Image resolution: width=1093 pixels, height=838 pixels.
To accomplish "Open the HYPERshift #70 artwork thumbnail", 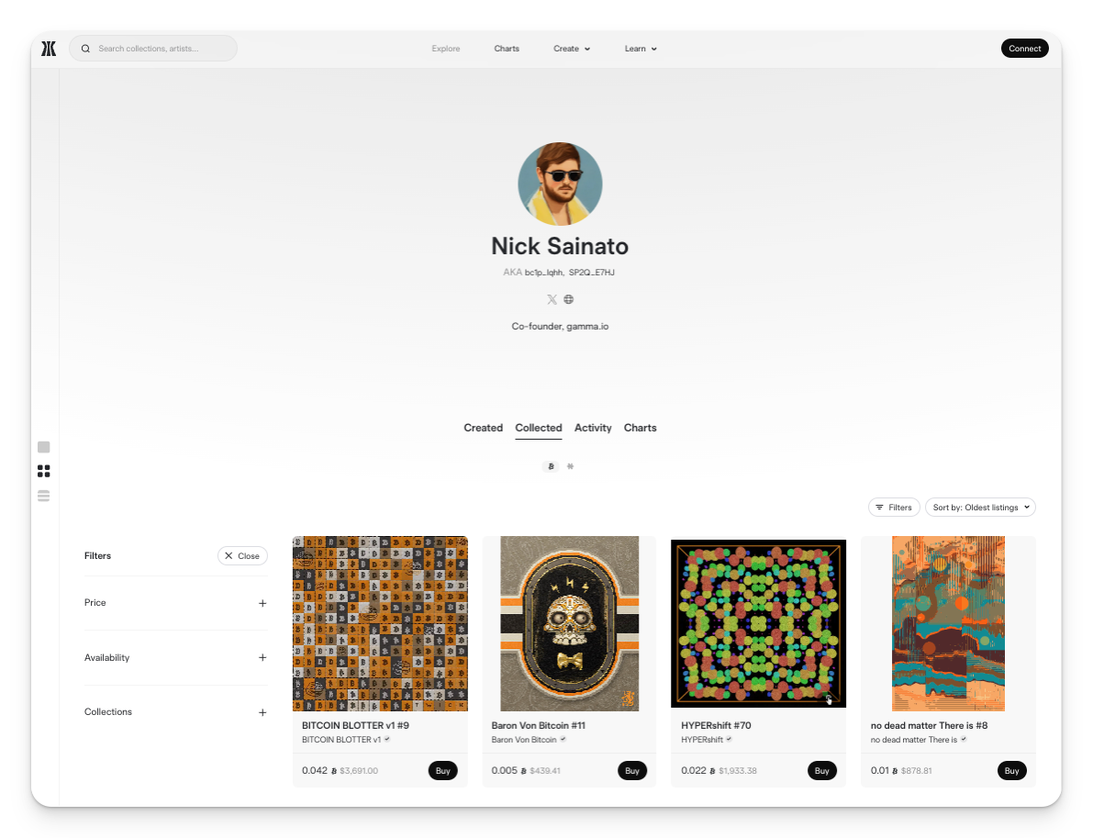I will 758,624.
